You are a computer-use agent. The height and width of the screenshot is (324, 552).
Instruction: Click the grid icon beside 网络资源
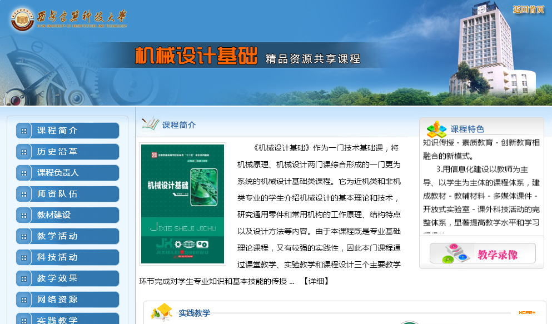pyautogui.click(x=24, y=300)
